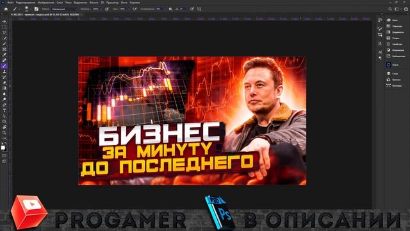Select the Dodge tool

point(4,99)
